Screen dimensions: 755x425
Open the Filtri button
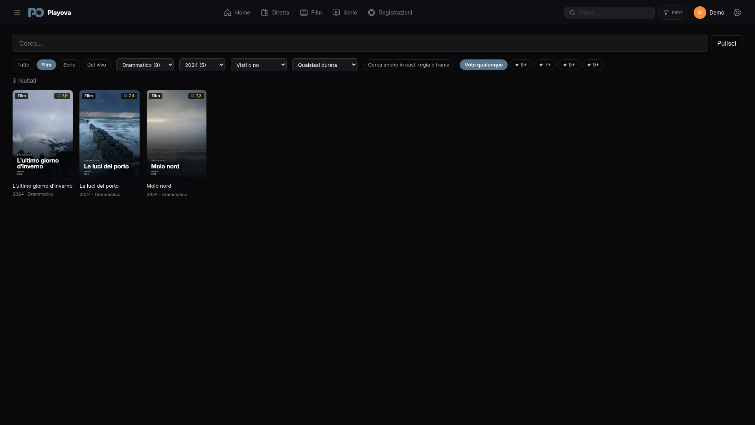point(673,13)
